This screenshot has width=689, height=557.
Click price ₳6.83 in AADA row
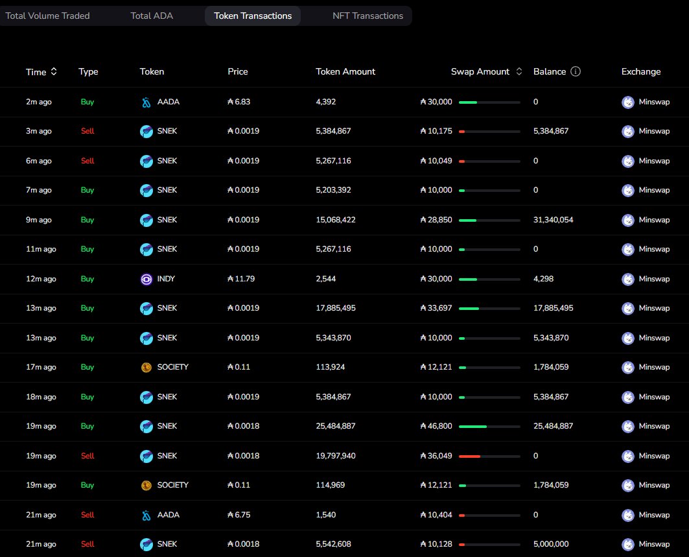239,102
